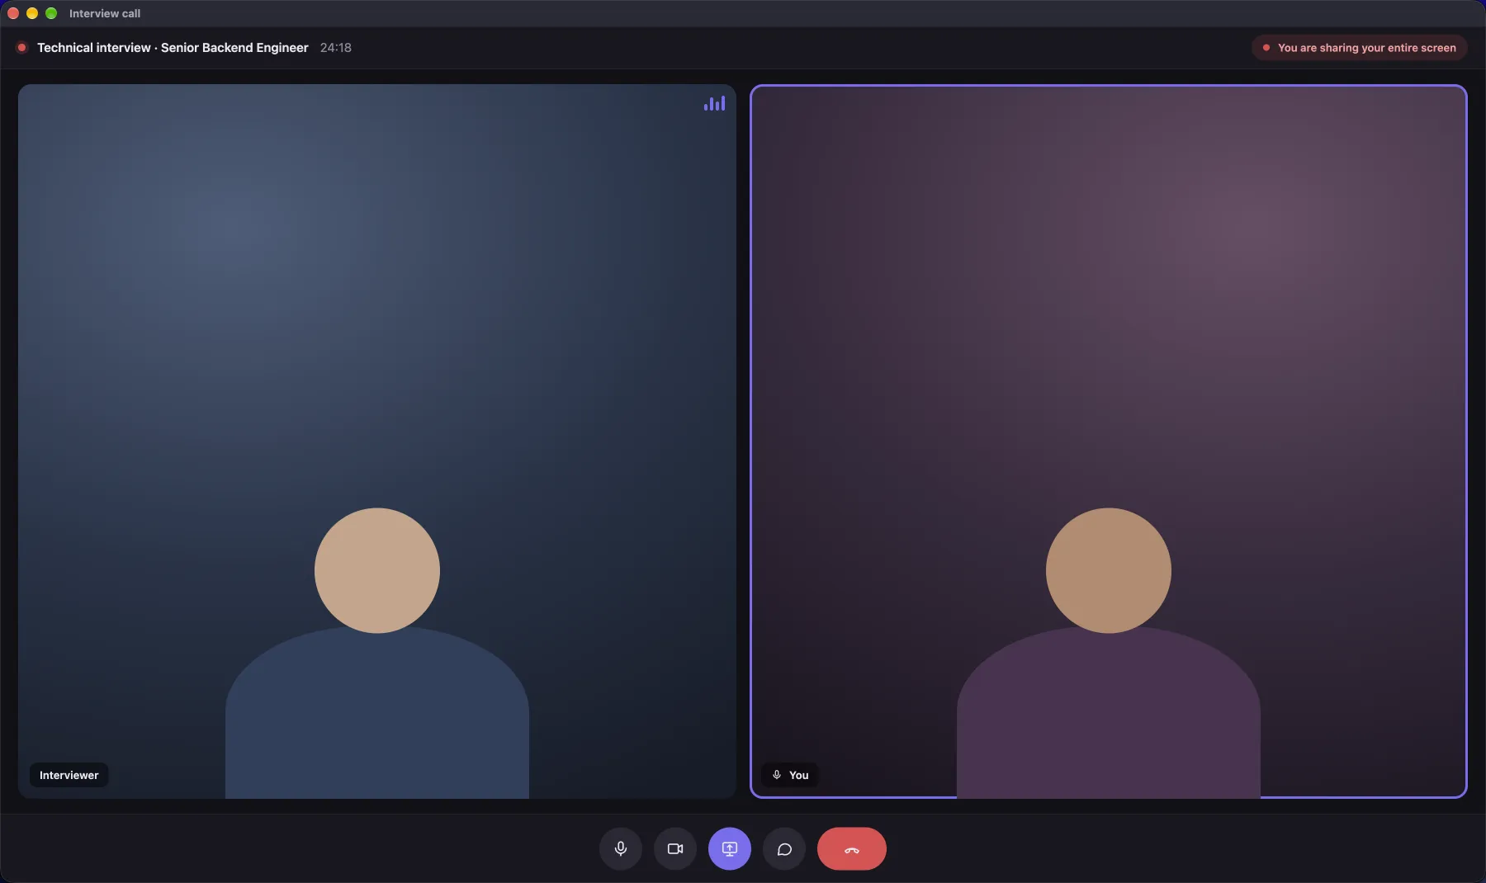Click the audio level bars on Interviewer tile

714,103
